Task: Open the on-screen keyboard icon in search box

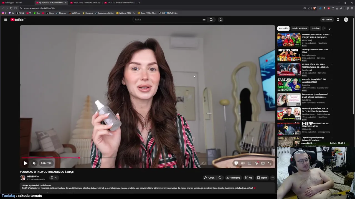Action: click(x=204, y=20)
